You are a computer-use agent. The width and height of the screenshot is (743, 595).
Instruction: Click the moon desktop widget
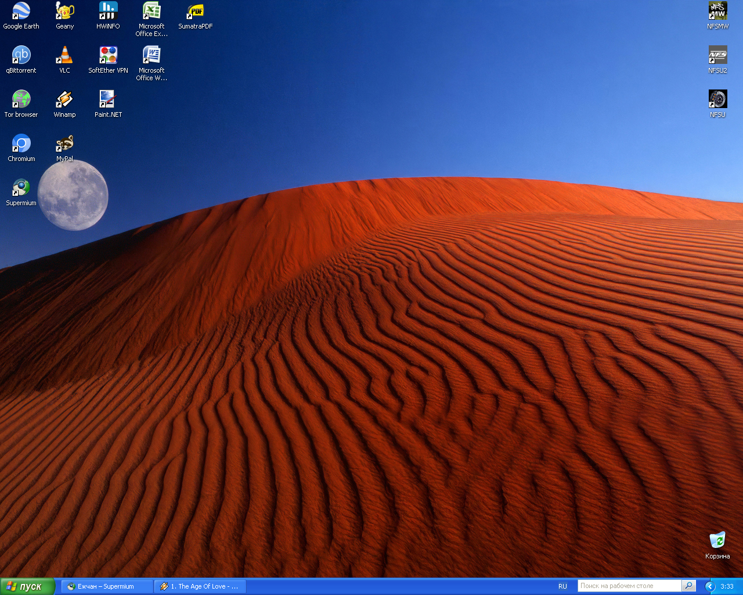click(73, 195)
